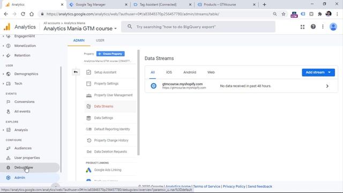Click the web stream globe icon
Viewport: 343px width, 193px height.
coord(154,86)
